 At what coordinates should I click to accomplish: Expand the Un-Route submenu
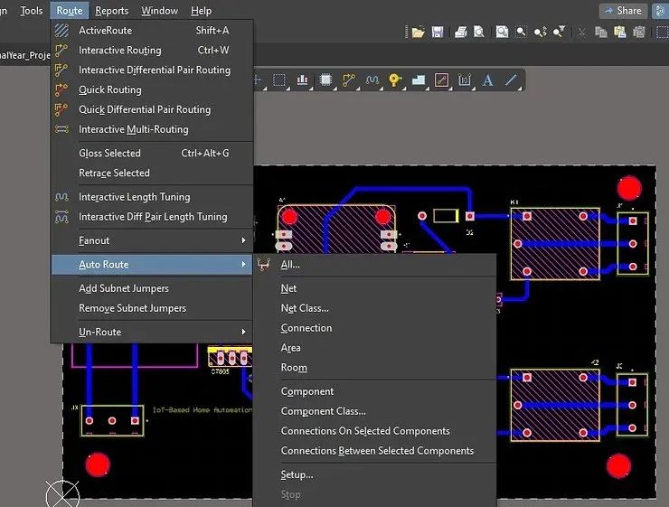152,332
